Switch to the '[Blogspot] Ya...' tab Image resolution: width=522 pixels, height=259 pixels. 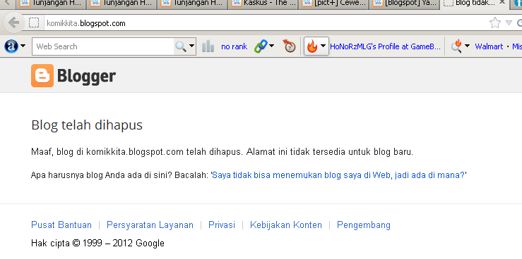click(x=404, y=4)
